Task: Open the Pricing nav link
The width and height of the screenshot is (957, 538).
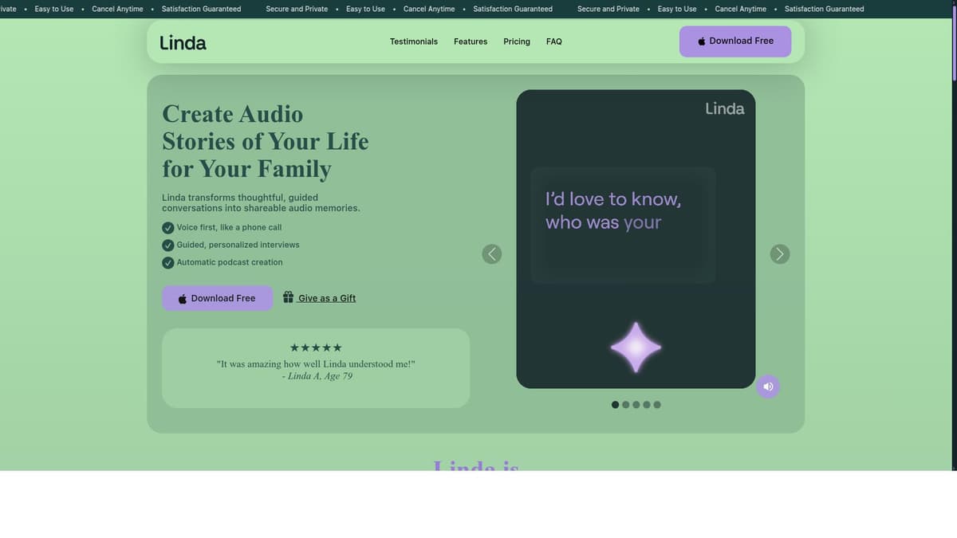Action: pyautogui.click(x=517, y=41)
